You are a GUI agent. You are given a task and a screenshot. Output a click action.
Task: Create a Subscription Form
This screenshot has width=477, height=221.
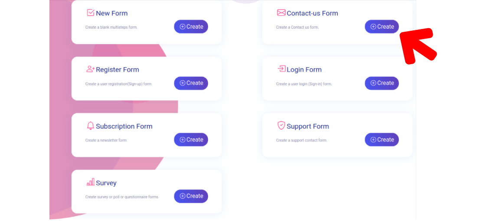pyautogui.click(x=191, y=140)
